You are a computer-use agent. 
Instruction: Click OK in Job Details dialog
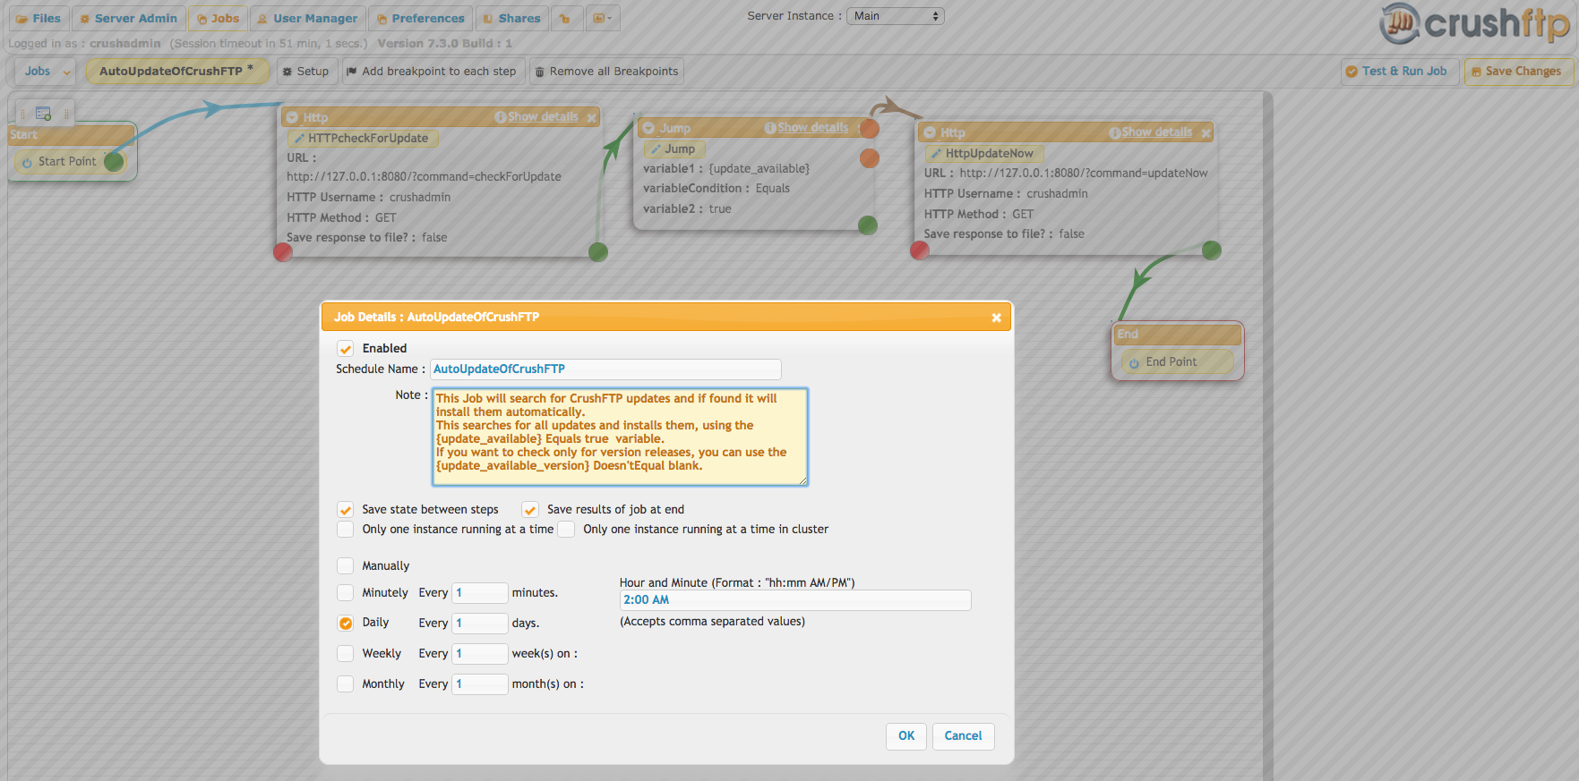click(906, 736)
